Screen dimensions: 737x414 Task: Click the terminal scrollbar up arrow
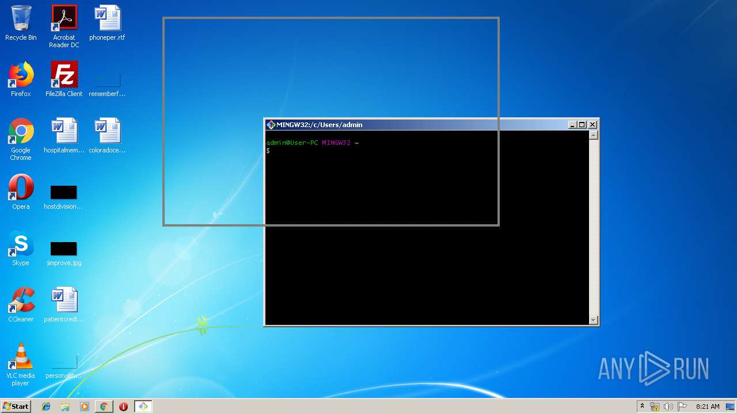594,135
